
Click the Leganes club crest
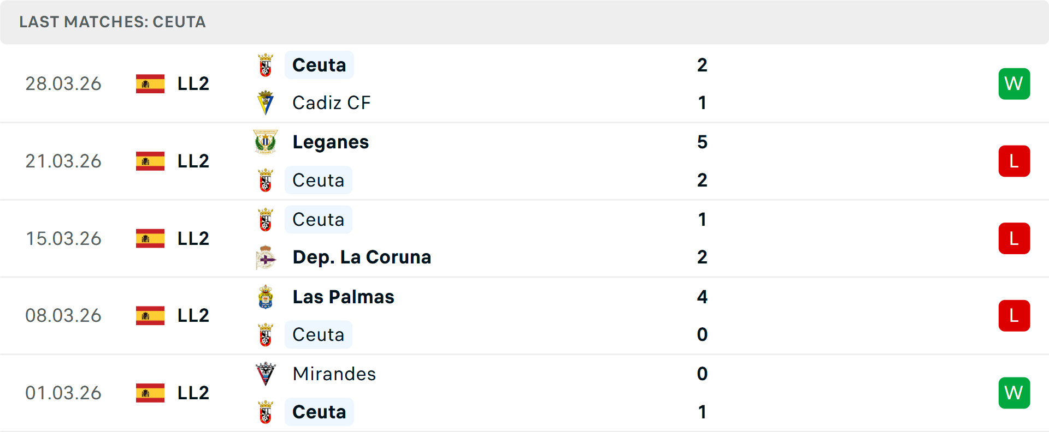click(266, 142)
